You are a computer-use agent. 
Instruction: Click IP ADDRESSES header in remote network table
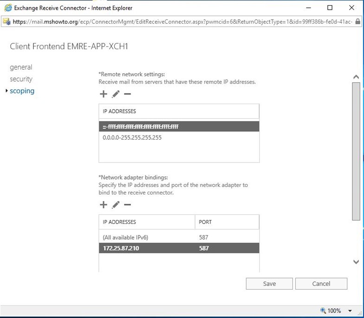click(179, 111)
